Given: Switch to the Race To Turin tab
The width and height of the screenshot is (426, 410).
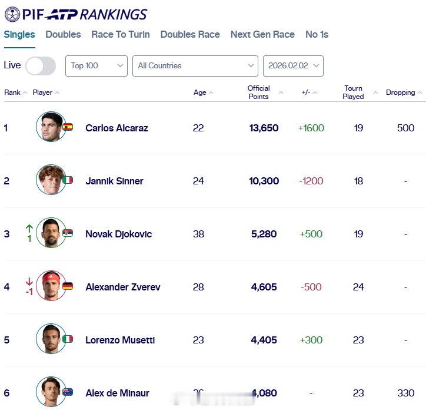Looking at the screenshot, I should coord(121,34).
